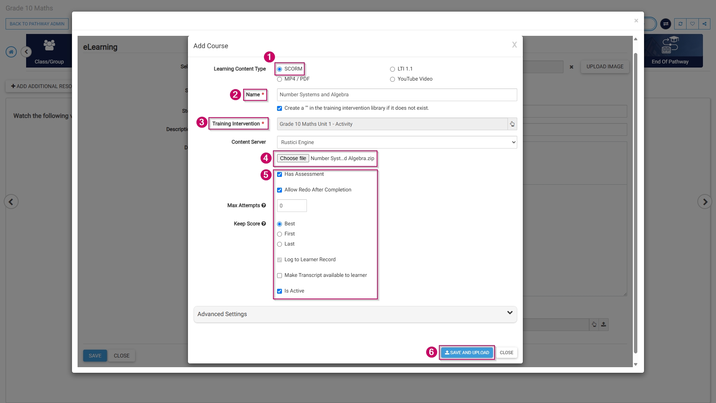Click the back chevron beside Class/Group

(26, 52)
